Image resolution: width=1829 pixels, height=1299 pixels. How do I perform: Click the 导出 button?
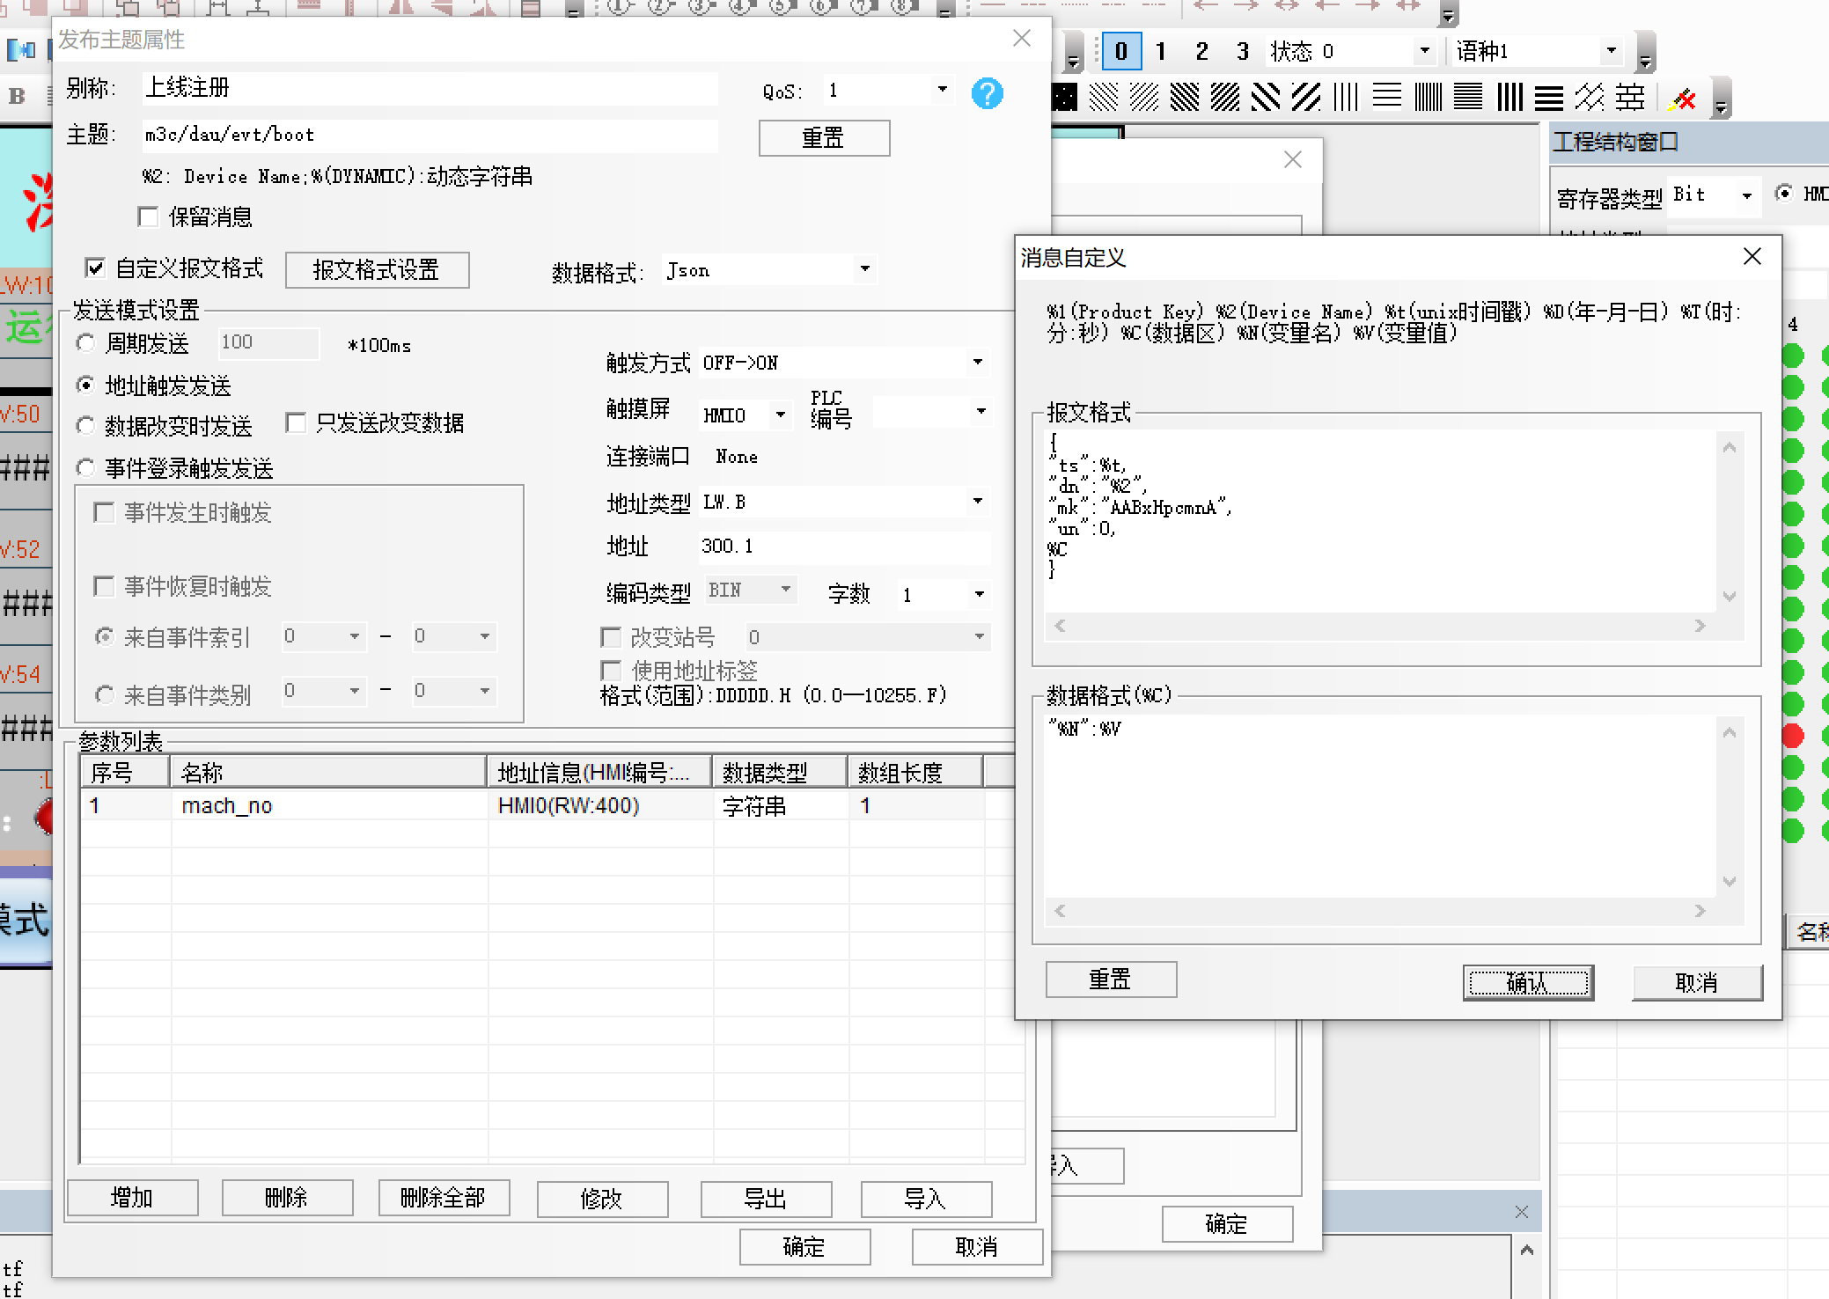click(x=766, y=1199)
